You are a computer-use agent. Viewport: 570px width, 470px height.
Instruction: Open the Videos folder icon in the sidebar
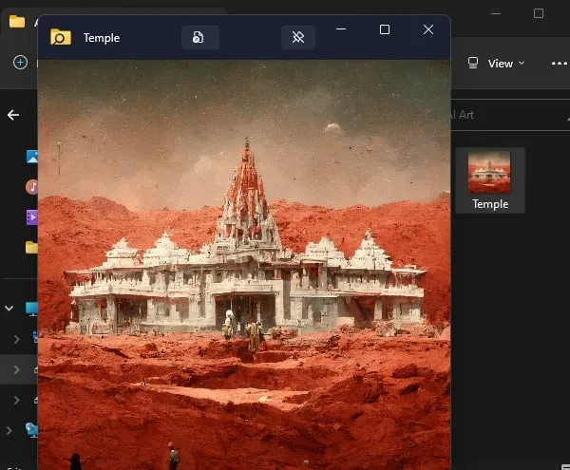(31, 217)
